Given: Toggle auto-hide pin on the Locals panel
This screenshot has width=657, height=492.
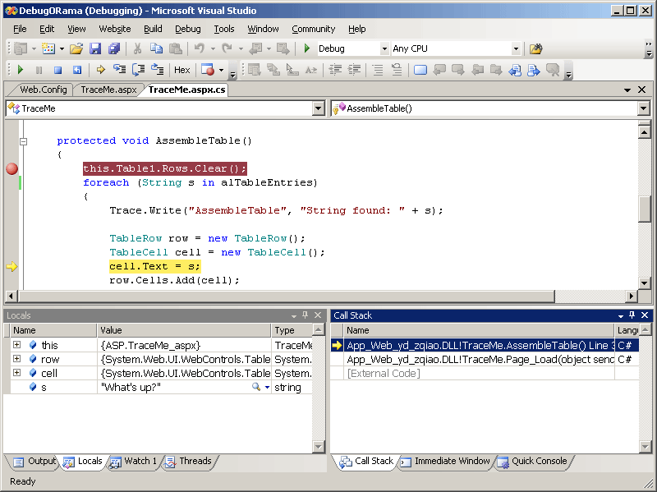Looking at the screenshot, I should tap(306, 315).
